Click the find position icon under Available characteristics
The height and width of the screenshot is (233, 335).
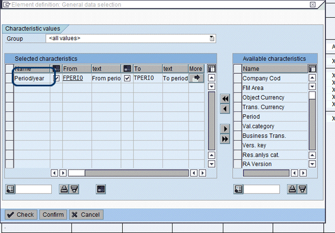237,190
